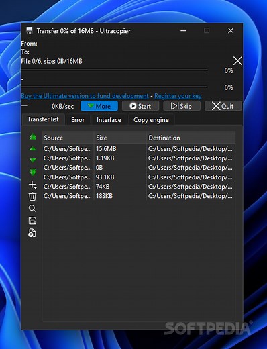Open Buy the Ultimate version link

coord(85,96)
